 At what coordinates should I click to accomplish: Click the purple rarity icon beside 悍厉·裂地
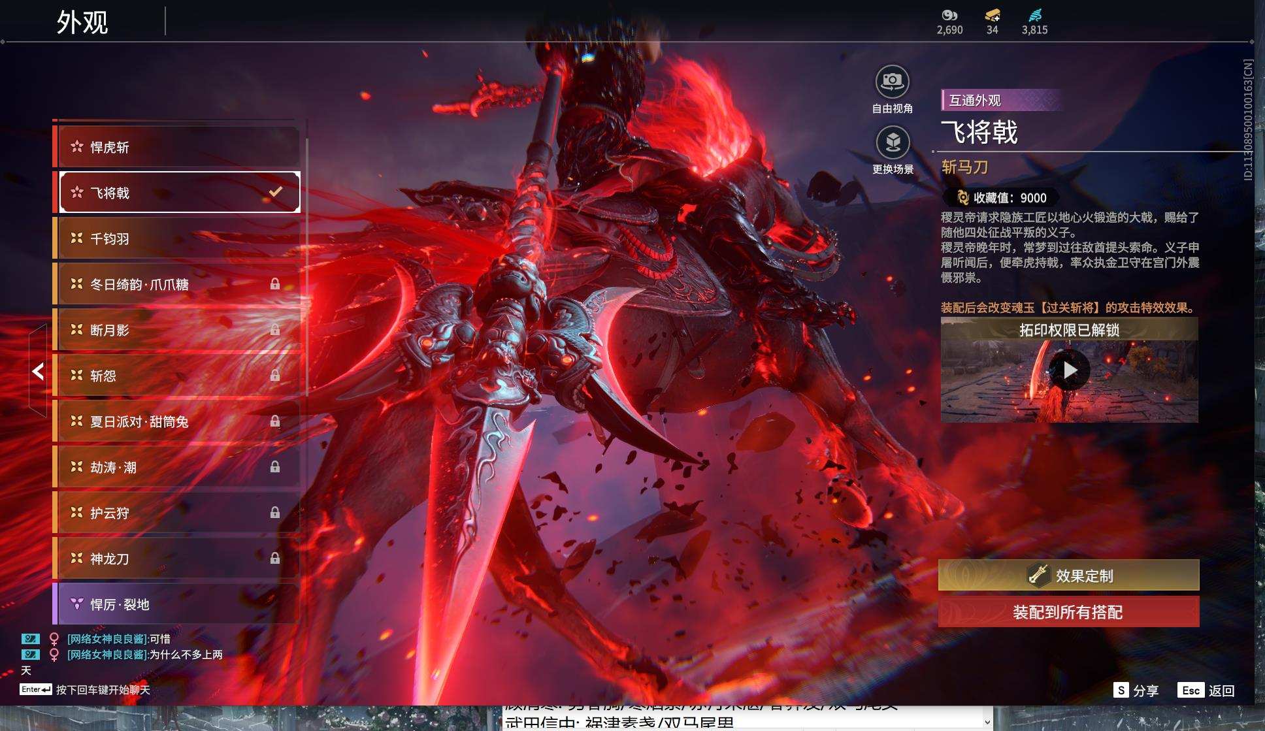[x=76, y=604]
